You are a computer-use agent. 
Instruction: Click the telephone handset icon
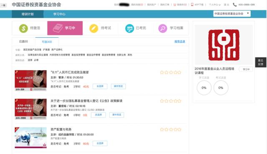point(234,5)
